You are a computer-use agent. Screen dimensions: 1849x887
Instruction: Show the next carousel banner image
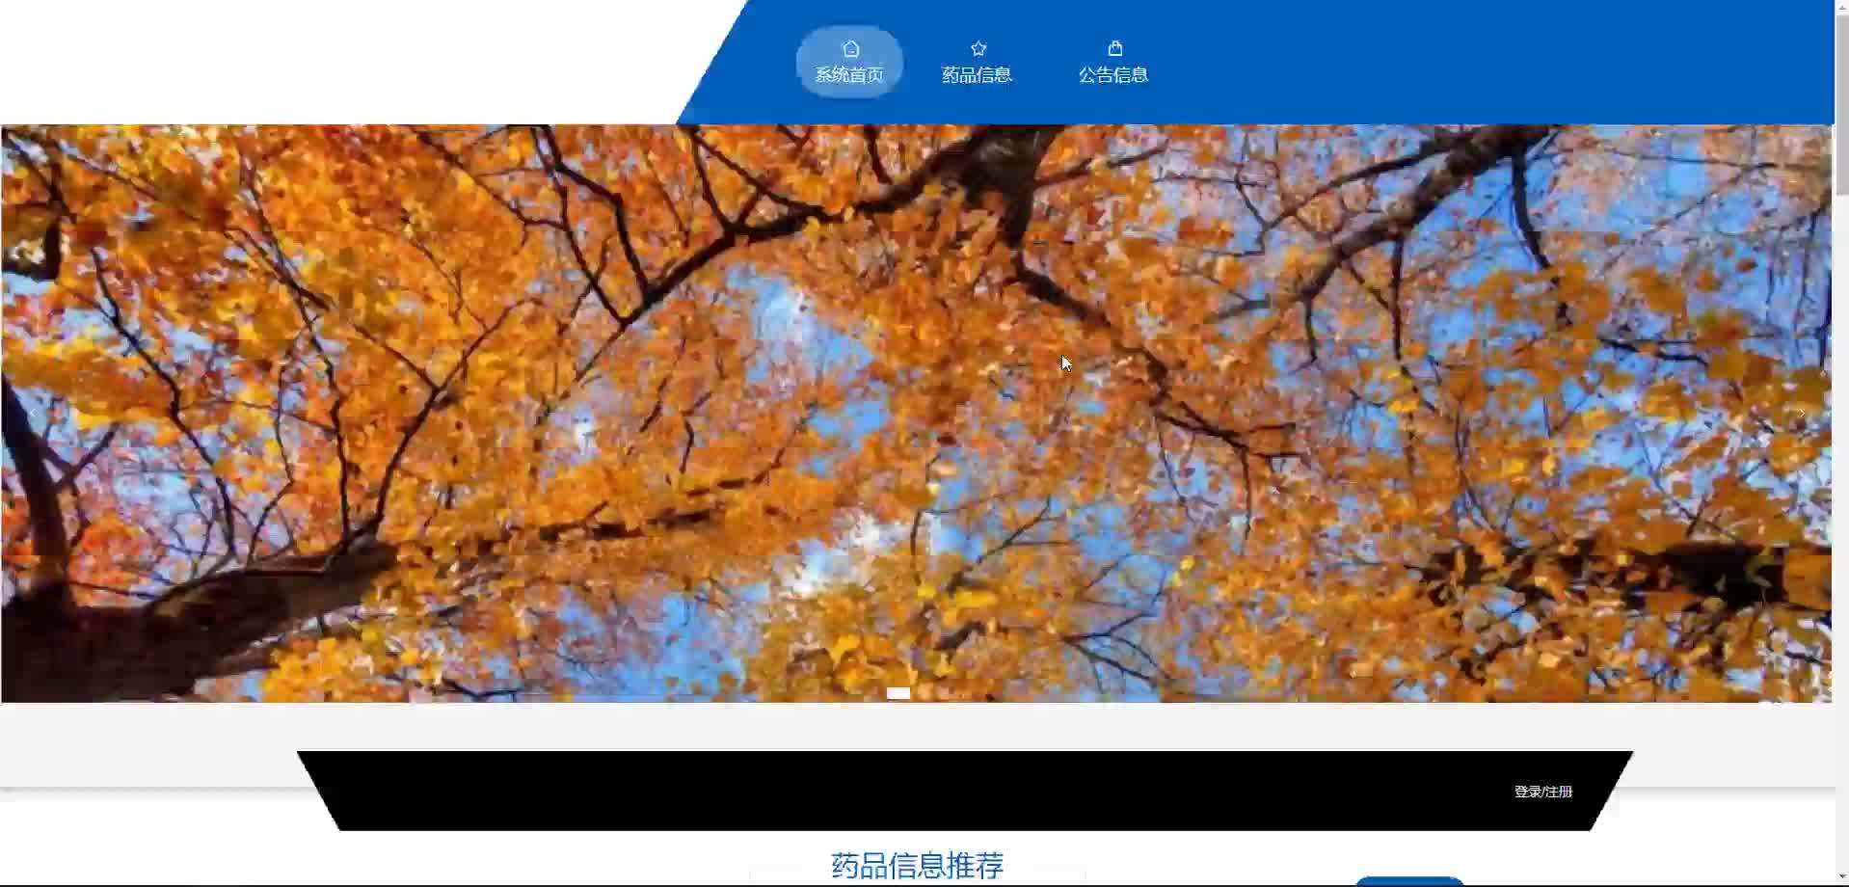pos(1801,414)
